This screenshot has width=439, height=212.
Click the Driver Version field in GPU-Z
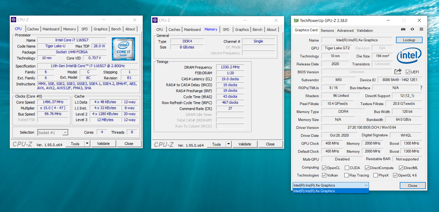(x=372, y=127)
